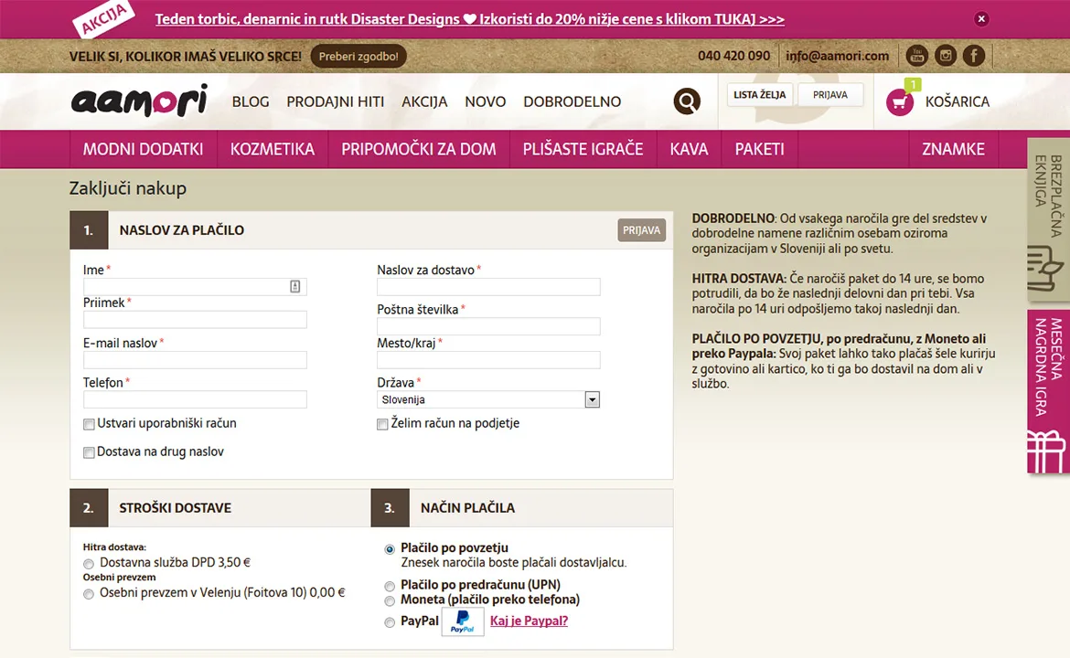1070x658 pixels.
Task: Click the search magnifier icon
Action: point(687,101)
